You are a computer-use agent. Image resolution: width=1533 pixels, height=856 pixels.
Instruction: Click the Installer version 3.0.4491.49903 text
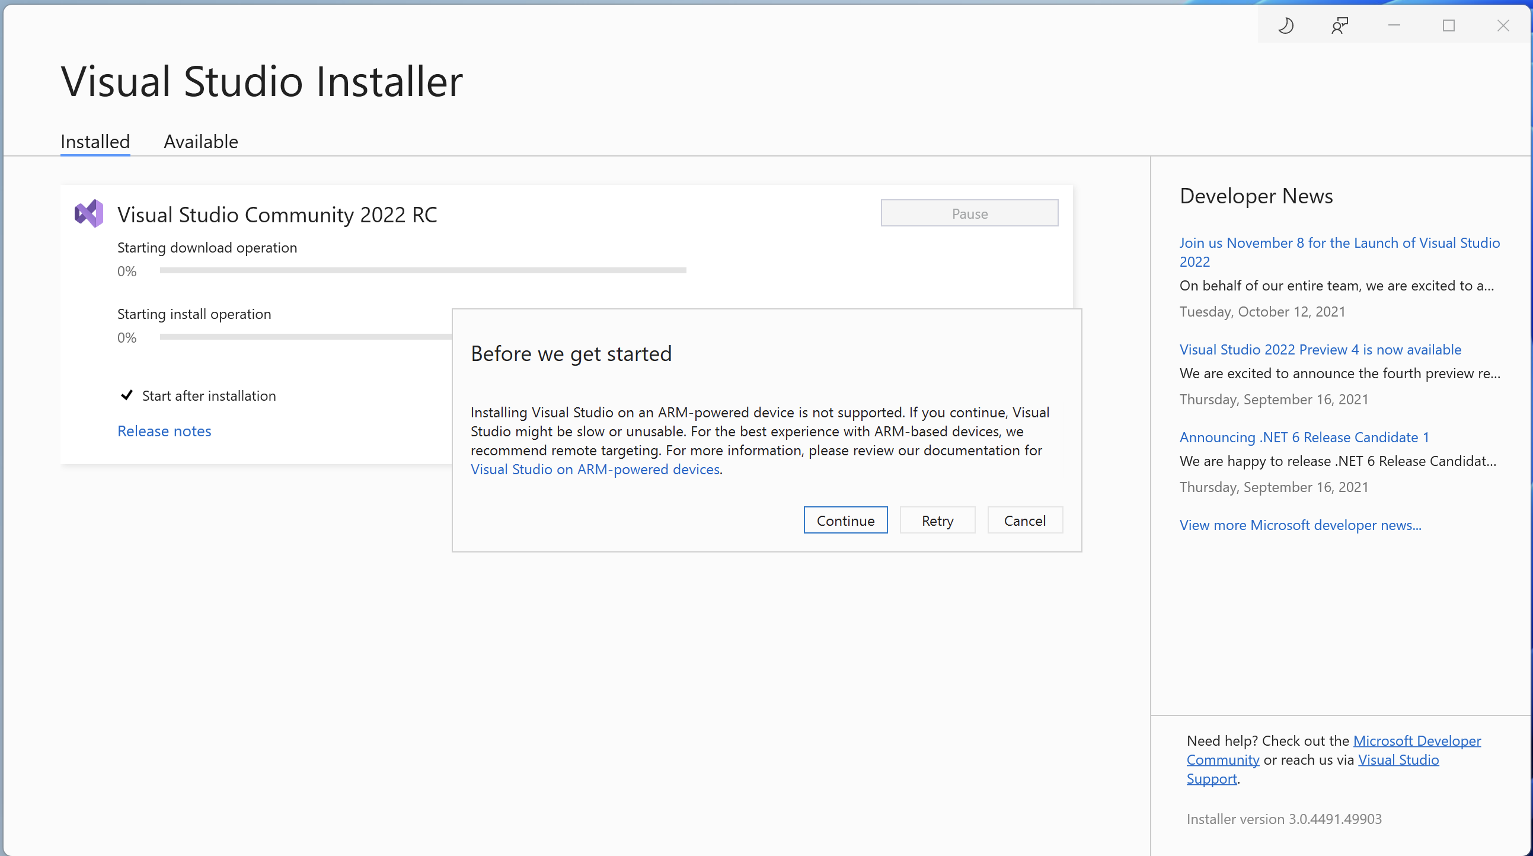[1284, 819]
